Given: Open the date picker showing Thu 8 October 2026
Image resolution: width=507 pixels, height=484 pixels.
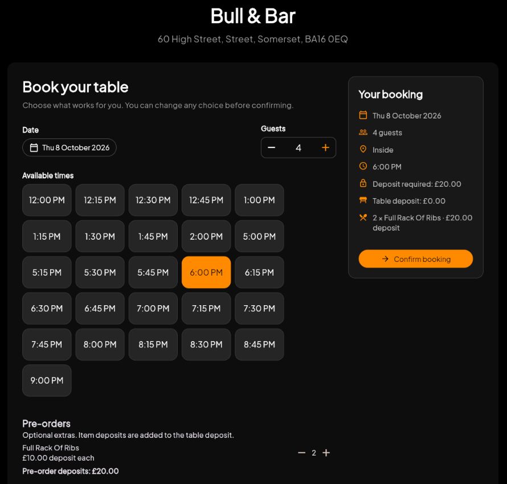Looking at the screenshot, I should tap(69, 147).
